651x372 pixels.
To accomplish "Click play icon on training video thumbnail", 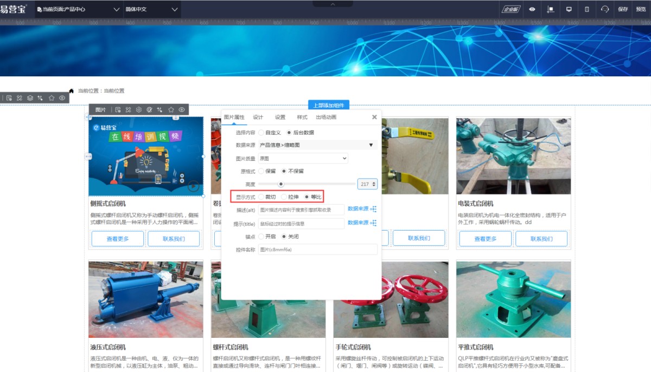I will [193, 187].
